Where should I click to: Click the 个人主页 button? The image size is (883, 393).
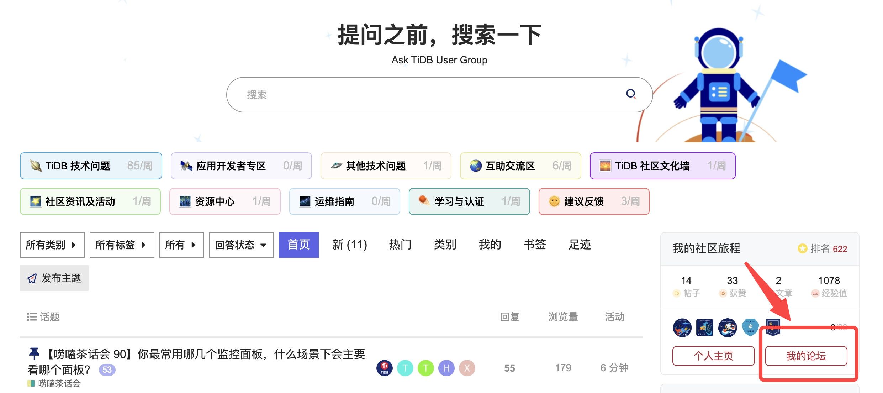click(x=713, y=356)
